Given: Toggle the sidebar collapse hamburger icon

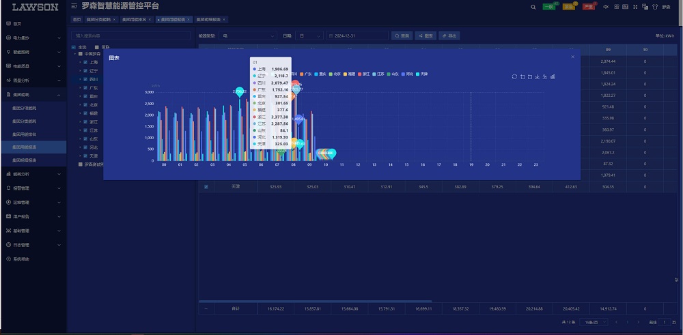Looking at the screenshot, I should pyautogui.click(x=74, y=6).
